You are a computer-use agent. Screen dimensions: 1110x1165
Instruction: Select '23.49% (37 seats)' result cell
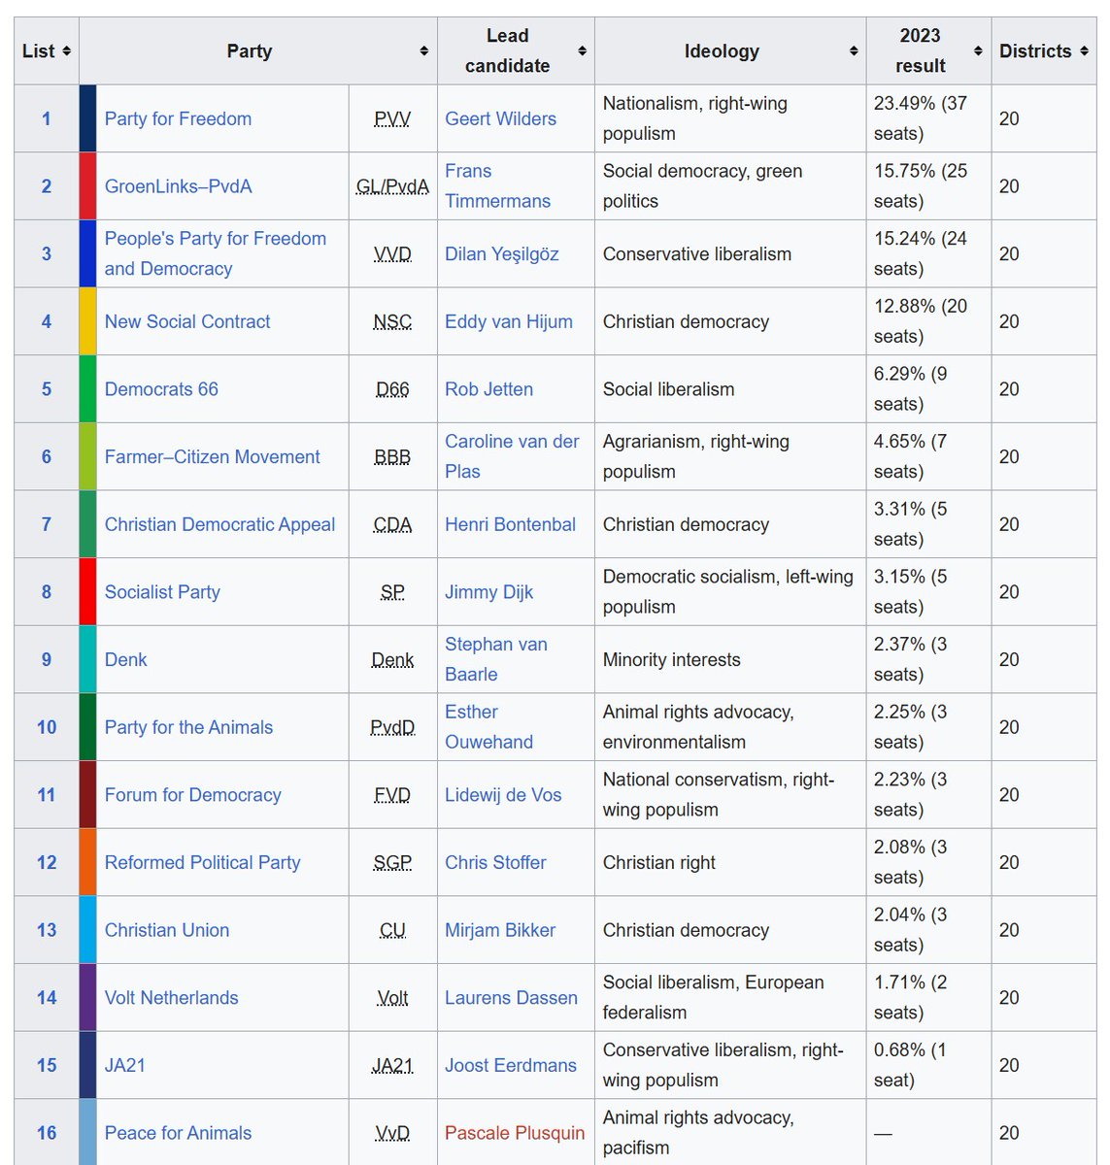(928, 118)
